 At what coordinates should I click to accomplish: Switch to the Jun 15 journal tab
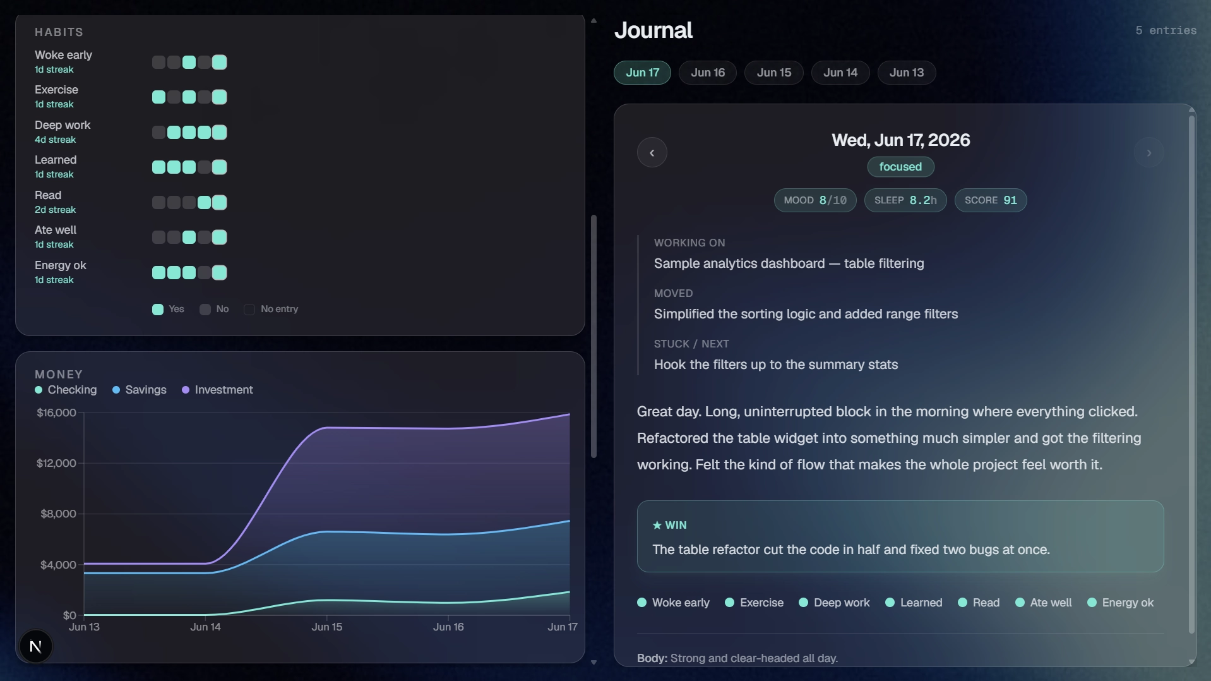click(773, 73)
